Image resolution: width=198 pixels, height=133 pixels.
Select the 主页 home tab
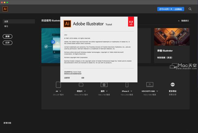(19, 21)
